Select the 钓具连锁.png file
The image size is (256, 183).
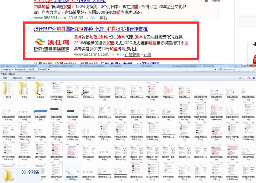(x=88, y=112)
